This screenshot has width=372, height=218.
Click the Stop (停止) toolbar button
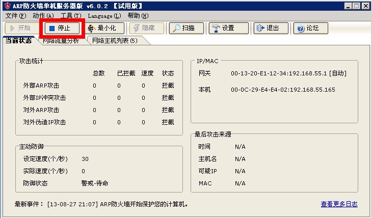61,28
